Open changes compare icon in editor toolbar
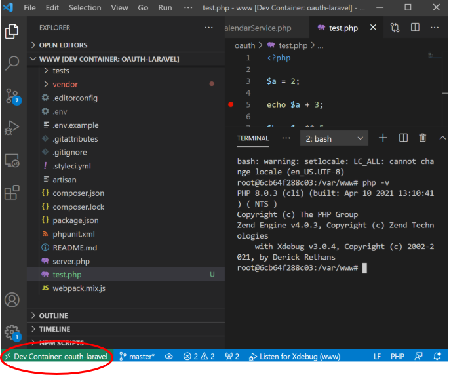Viewport: 449px width, 375px height. pyautogui.click(x=395, y=28)
